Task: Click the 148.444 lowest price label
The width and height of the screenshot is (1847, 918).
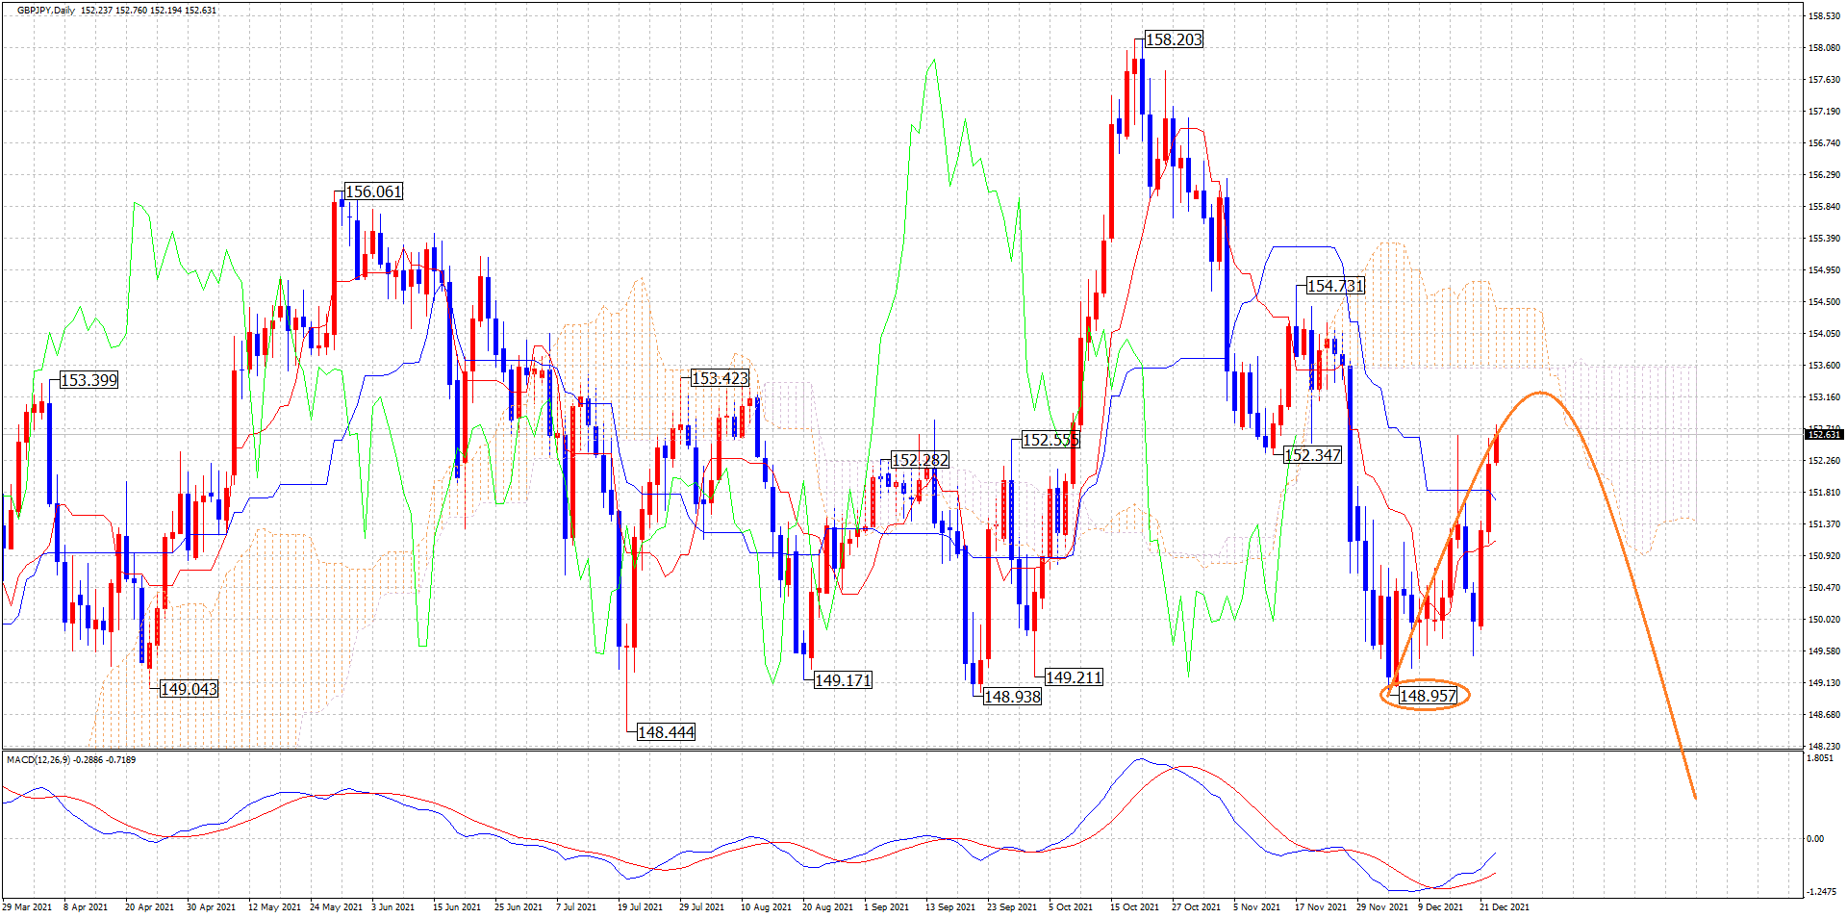Action: [666, 732]
